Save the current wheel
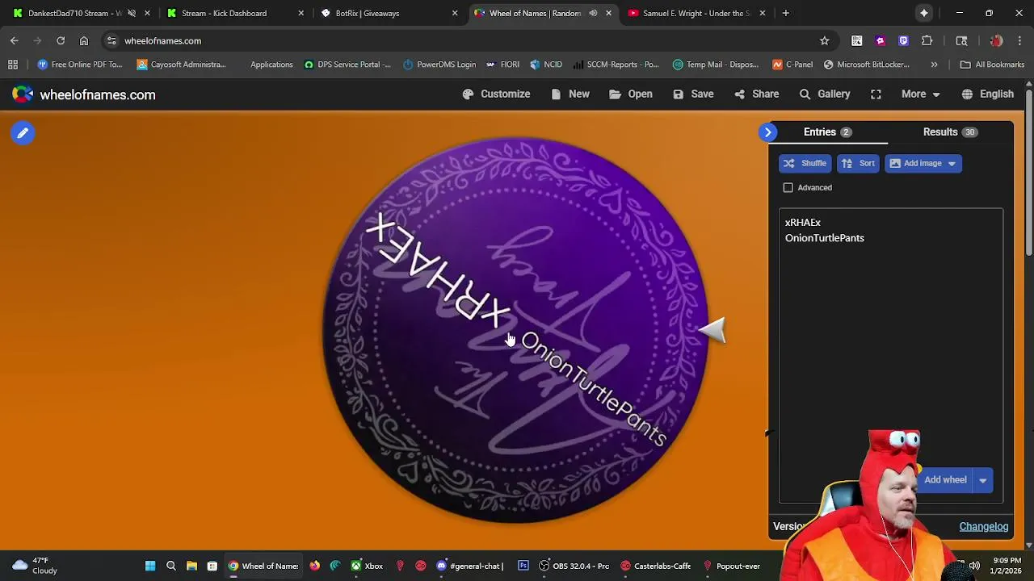Screen dimensions: 1034x581 coord(693,94)
